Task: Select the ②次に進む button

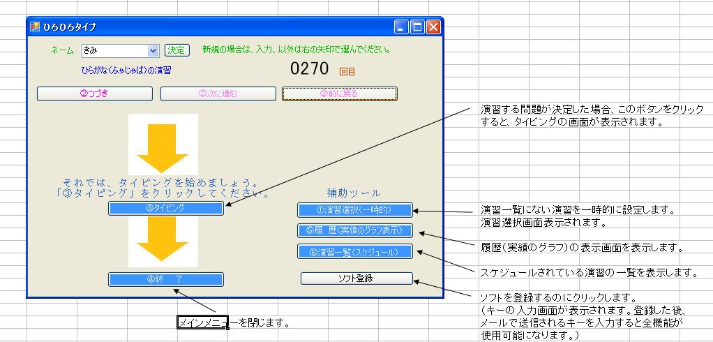Action: tap(218, 94)
